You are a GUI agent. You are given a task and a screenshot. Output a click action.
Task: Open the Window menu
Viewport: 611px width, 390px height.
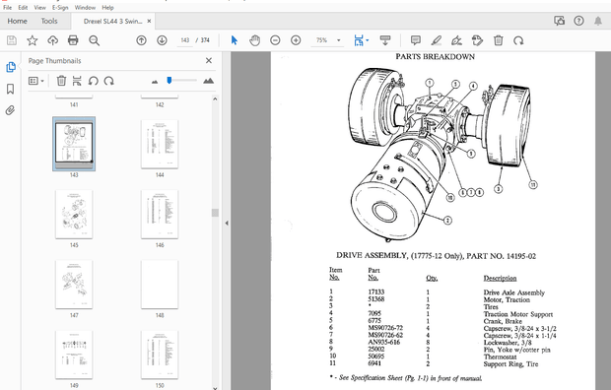(85, 8)
